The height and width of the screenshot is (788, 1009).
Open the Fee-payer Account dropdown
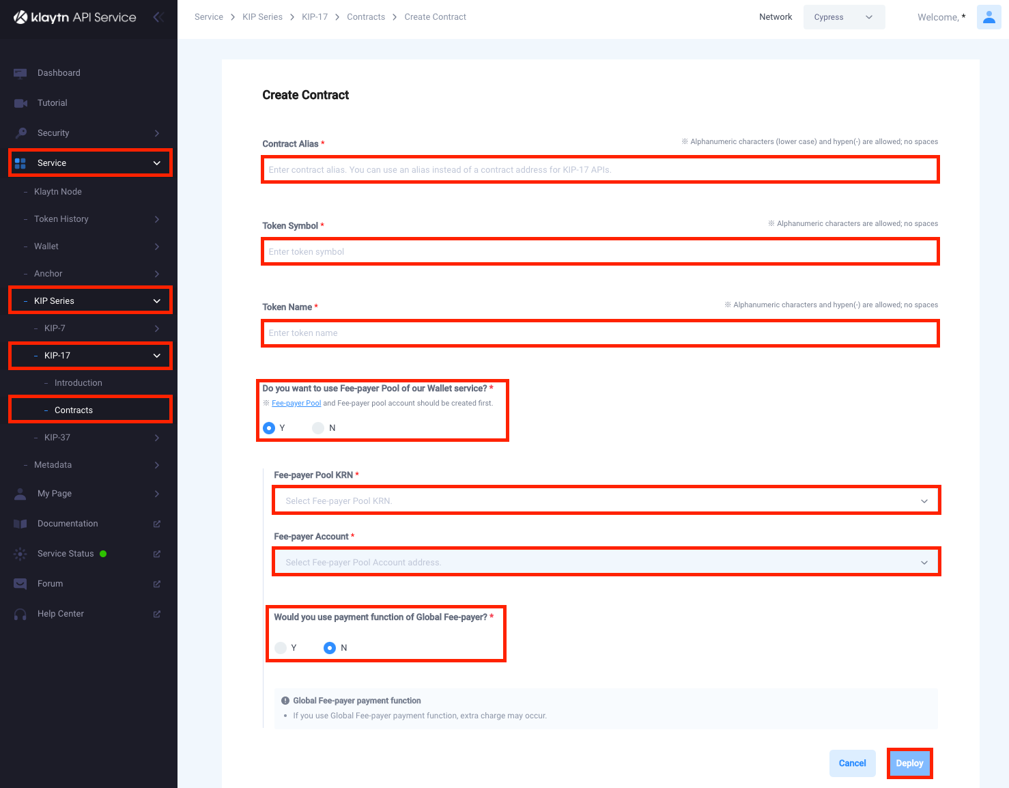pyautogui.click(x=606, y=562)
